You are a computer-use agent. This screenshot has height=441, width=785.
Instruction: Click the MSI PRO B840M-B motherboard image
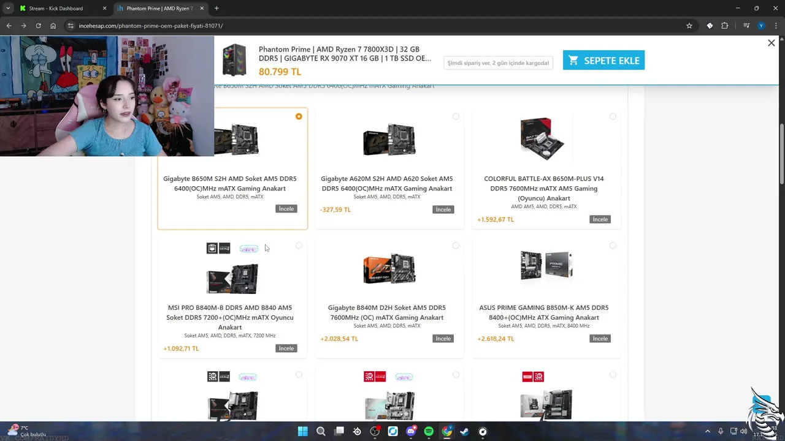232,279
